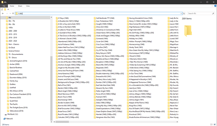Viewport: 217px width, 126px height.
Task: Click folder icon of Holiday Inn (1942)
Action: click(128, 39)
